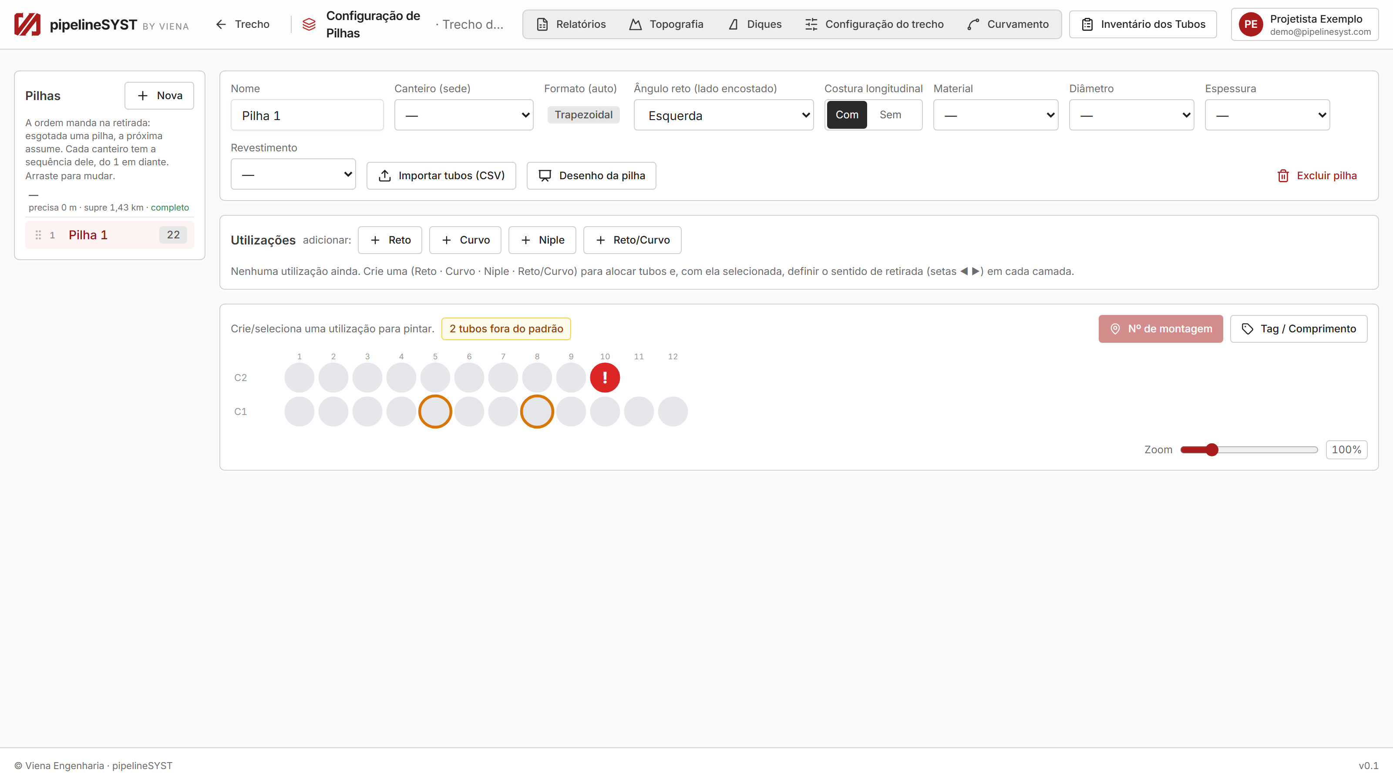Click the Zoom slider handle

coord(1212,450)
